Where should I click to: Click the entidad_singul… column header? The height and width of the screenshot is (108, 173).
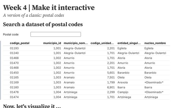(x=129, y=43)
